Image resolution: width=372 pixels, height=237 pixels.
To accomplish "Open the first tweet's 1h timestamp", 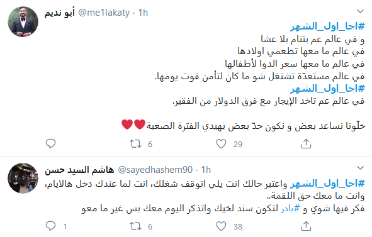I will coord(143,13).
